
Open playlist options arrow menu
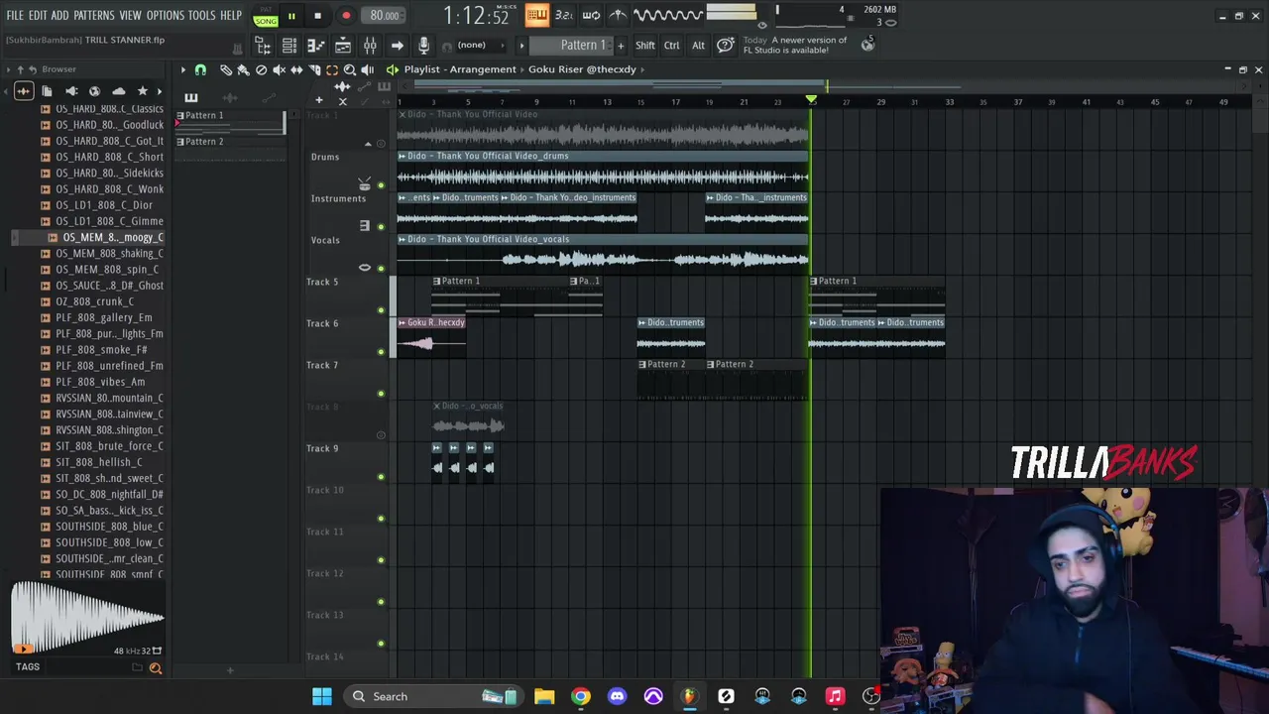pos(182,69)
